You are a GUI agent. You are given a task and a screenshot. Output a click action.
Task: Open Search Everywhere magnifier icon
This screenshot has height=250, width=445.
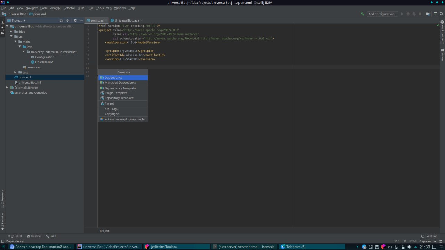441,14
